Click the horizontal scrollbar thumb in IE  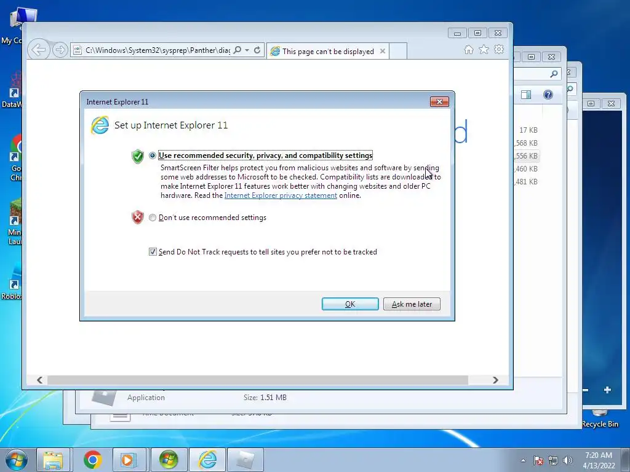coord(258,380)
